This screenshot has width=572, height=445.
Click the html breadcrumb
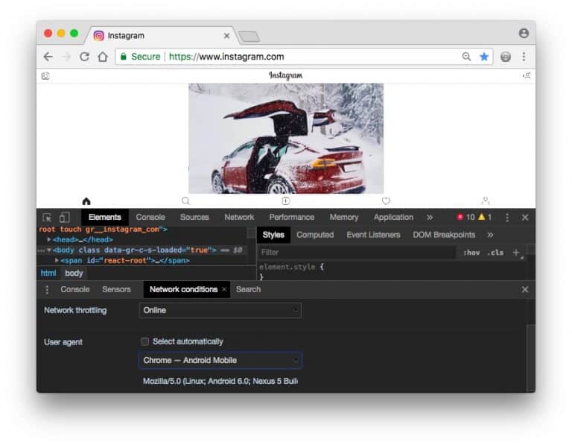point(48,273)
